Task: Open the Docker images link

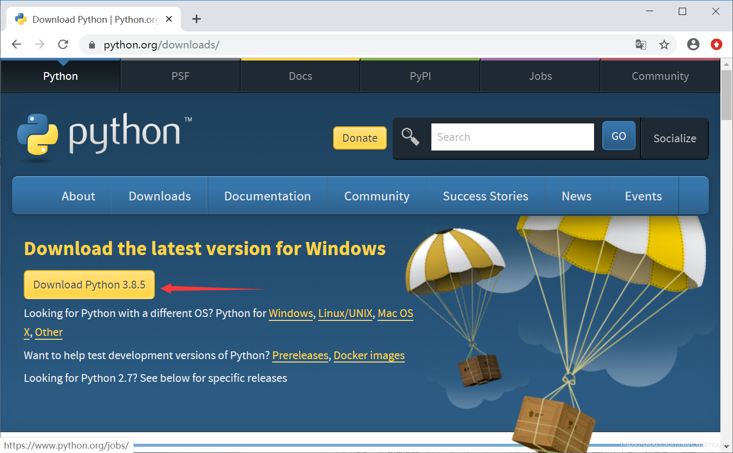Action: (x=369, y=356)
